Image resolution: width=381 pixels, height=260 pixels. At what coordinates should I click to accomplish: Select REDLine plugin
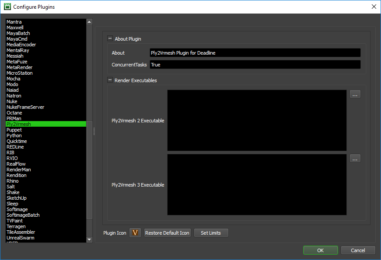(x=46, y=147)
